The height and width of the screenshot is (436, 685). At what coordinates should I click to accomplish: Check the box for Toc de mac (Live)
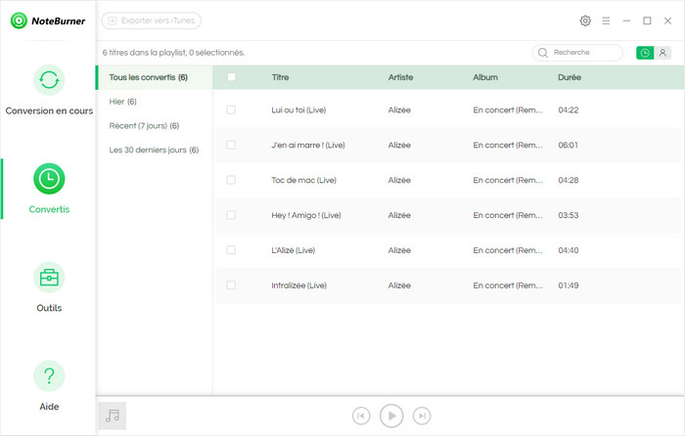pyautogui.click(x=231, y=180)
